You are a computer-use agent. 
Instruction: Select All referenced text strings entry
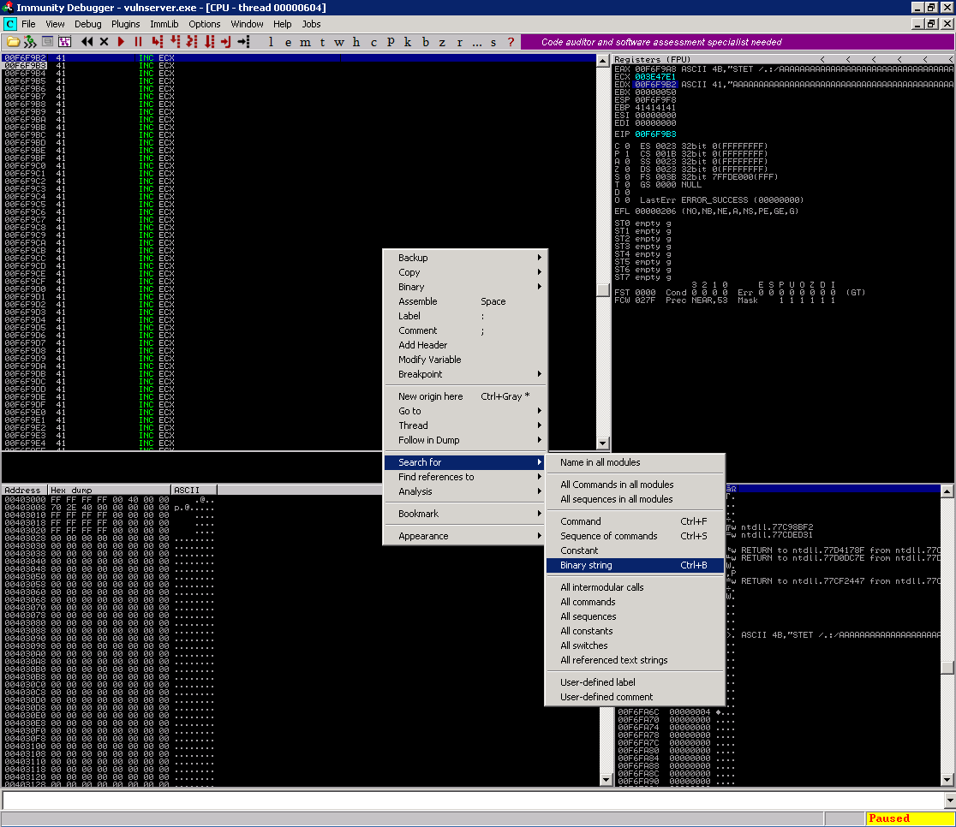(635, 660)
